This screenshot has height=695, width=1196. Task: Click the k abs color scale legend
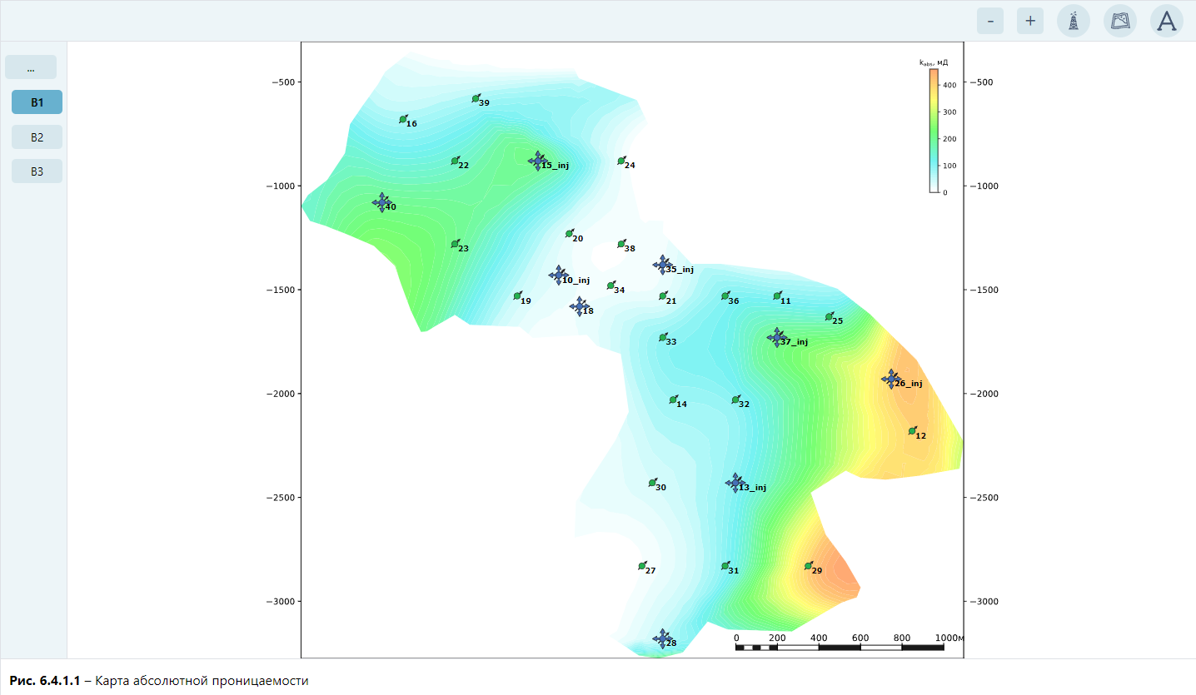click(x=934, y=131)
